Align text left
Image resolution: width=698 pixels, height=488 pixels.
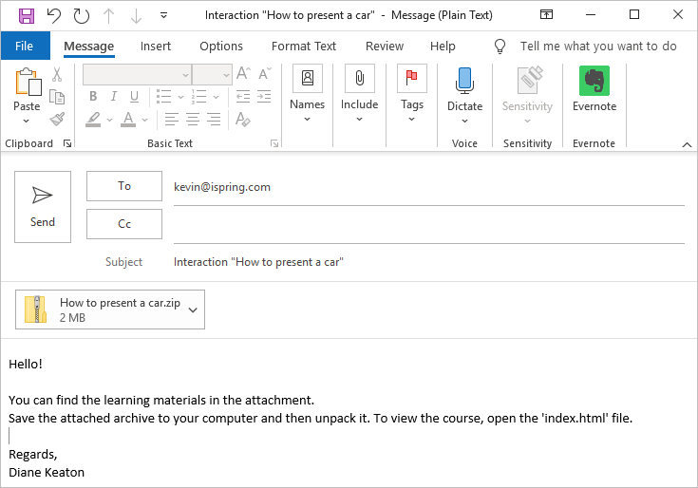point(171,120)
